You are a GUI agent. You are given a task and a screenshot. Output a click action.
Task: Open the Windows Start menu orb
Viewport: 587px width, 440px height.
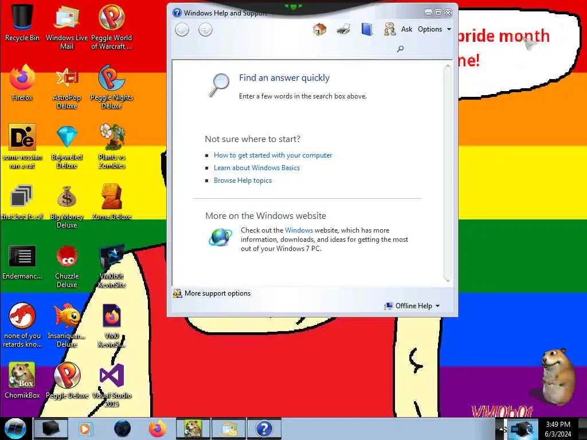15,429
